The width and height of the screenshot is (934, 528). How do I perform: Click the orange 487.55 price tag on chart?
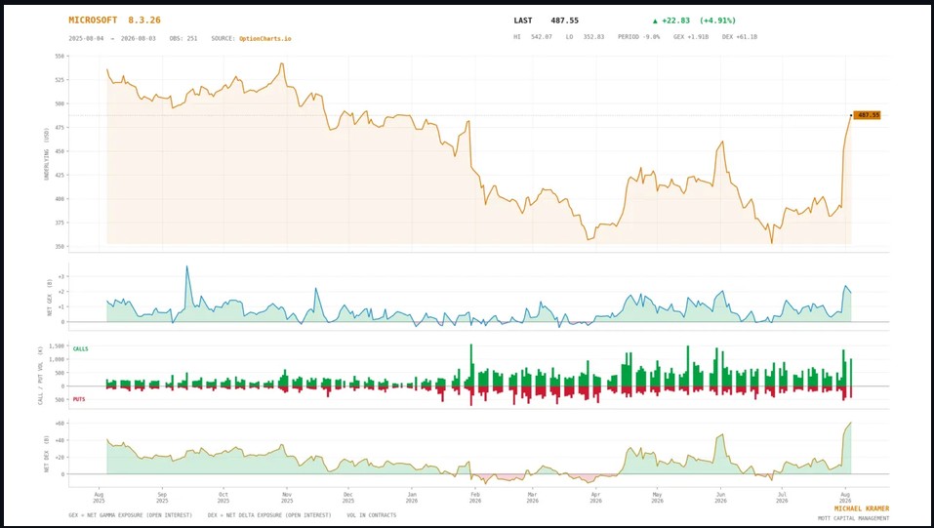(x=867, y=115)
